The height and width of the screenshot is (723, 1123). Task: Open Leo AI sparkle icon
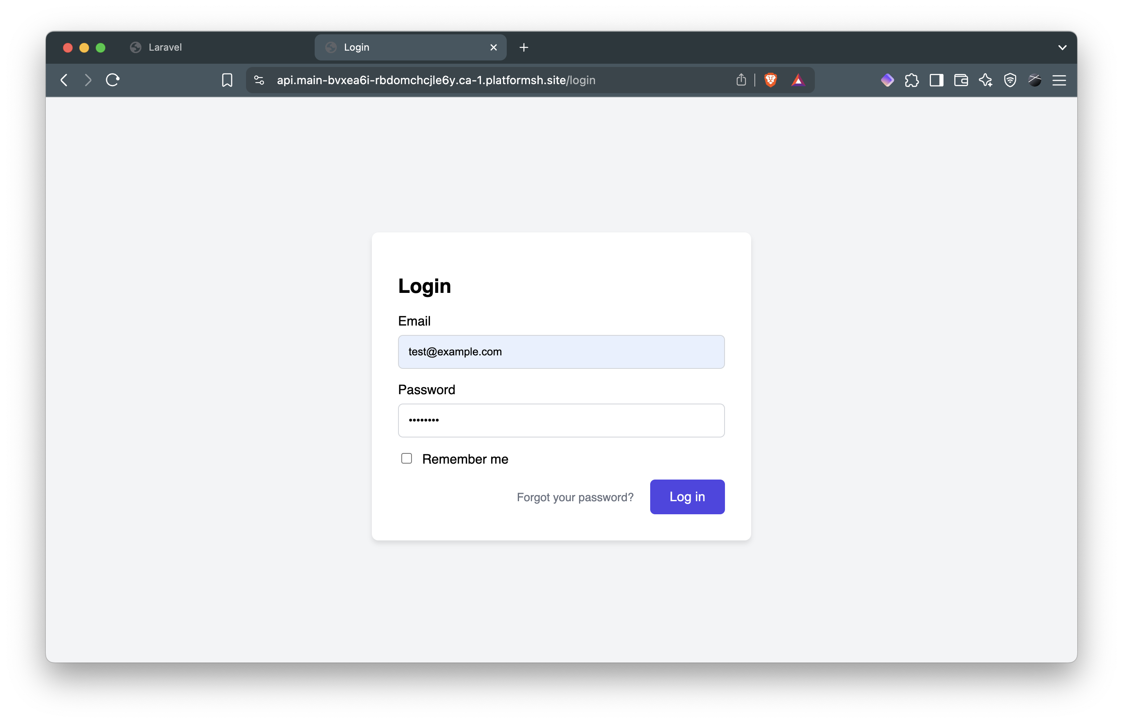pyautogui.click(x=985, y=80)
